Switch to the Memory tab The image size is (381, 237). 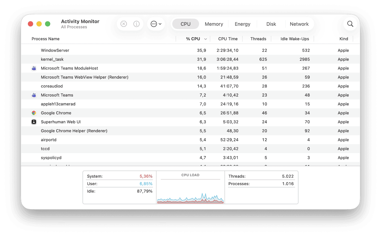214,24
